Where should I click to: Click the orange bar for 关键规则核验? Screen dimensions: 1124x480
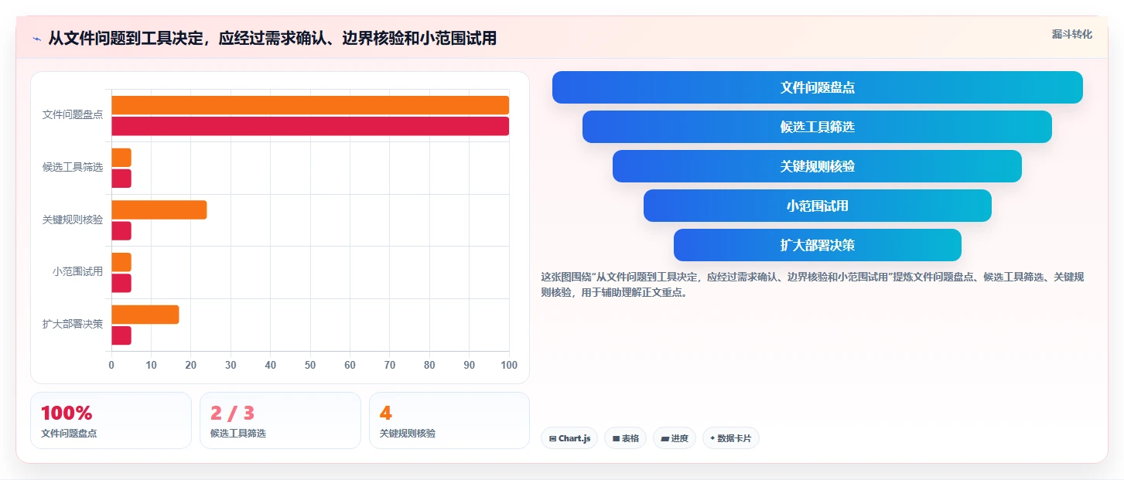coord(159,209)
